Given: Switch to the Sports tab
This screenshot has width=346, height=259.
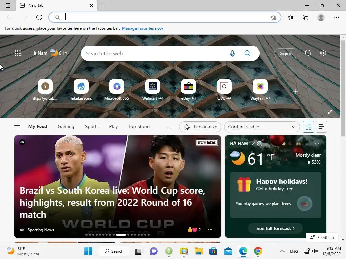Looking at the screenshot, I should (92, 127).
